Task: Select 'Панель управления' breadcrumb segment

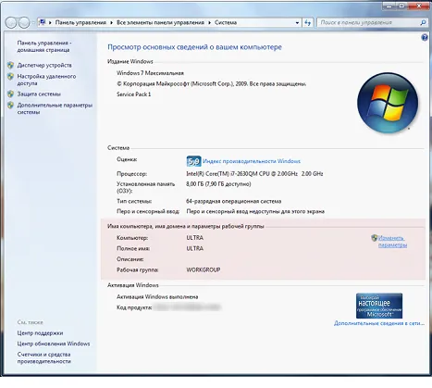Action: pyautogui.click(x=80, y=22)
